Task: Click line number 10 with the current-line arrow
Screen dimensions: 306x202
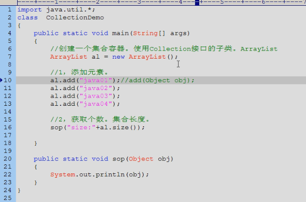Action: [8, 80]
